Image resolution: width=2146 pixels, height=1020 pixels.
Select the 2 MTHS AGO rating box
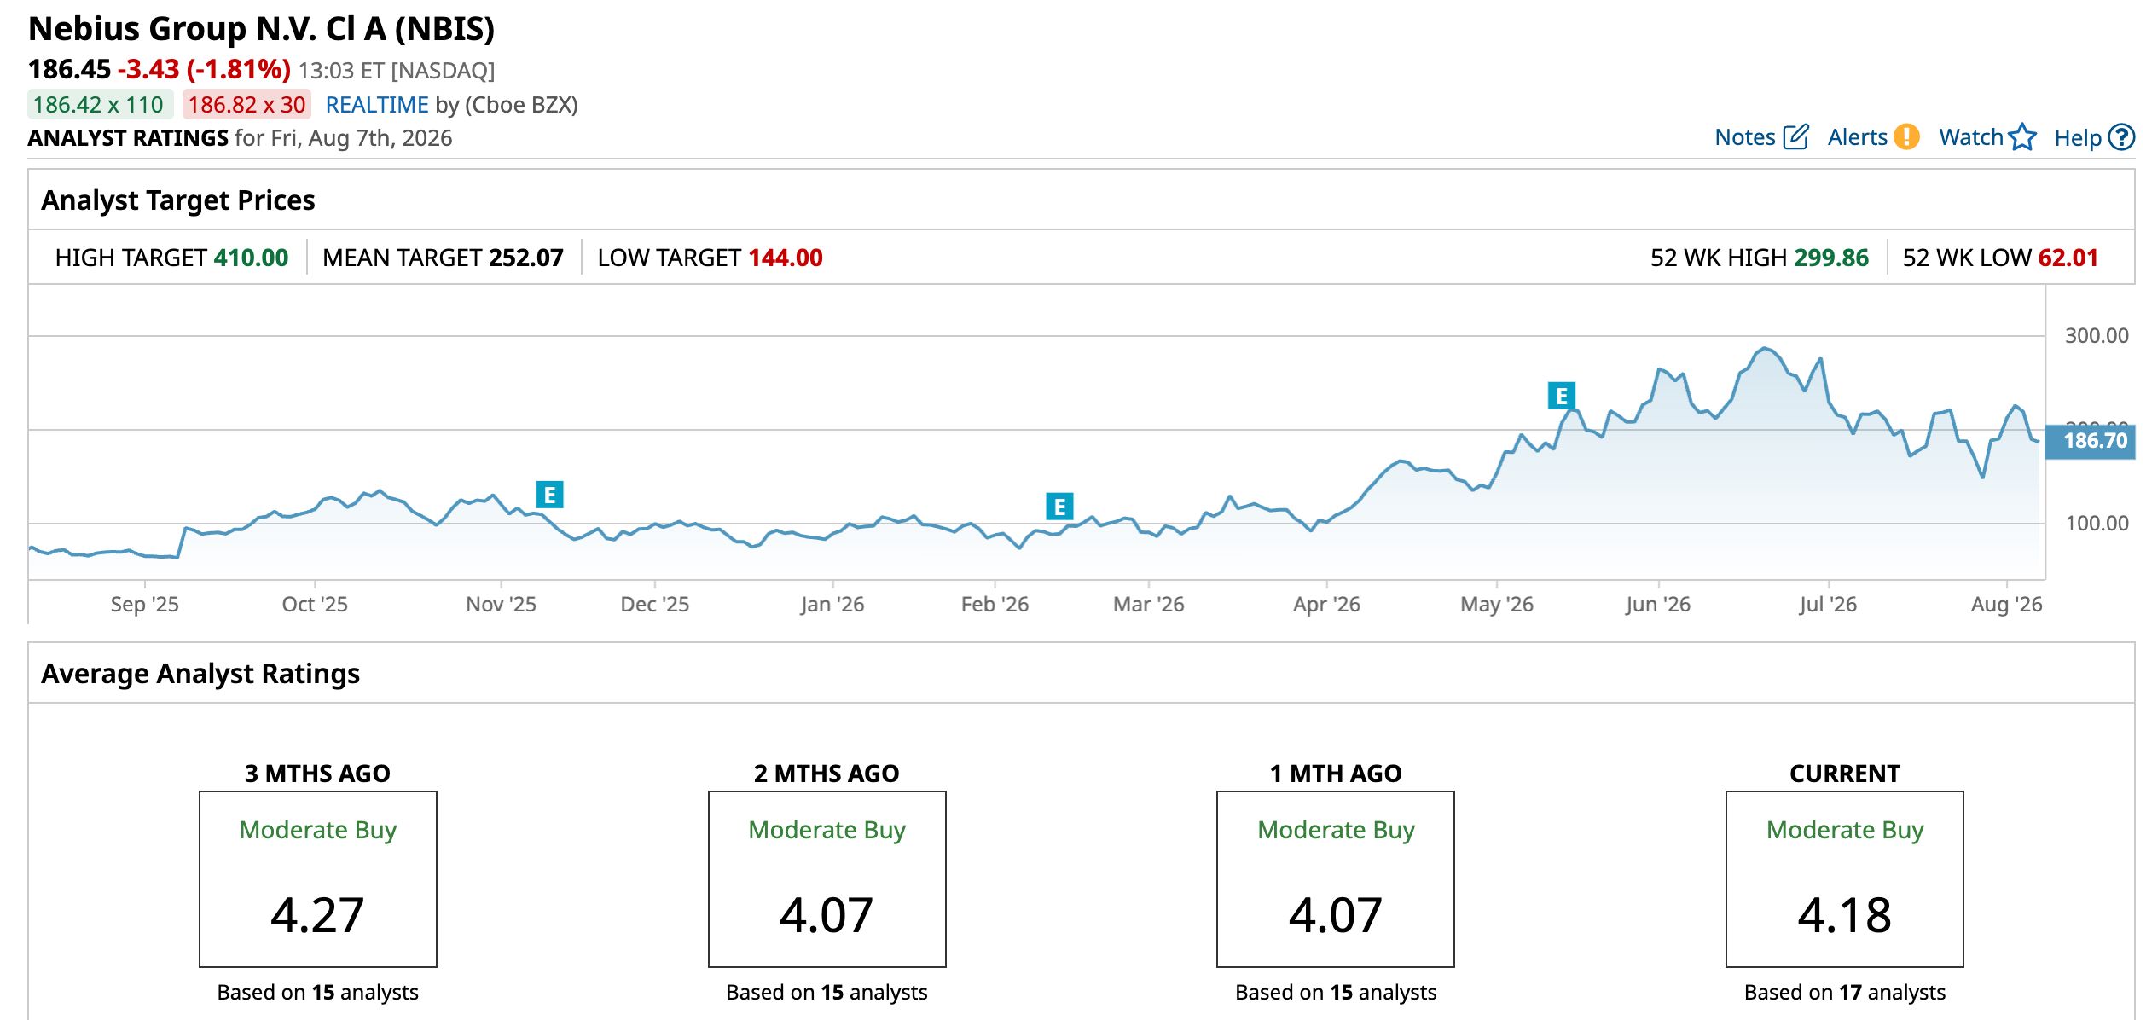coord(826,879)
